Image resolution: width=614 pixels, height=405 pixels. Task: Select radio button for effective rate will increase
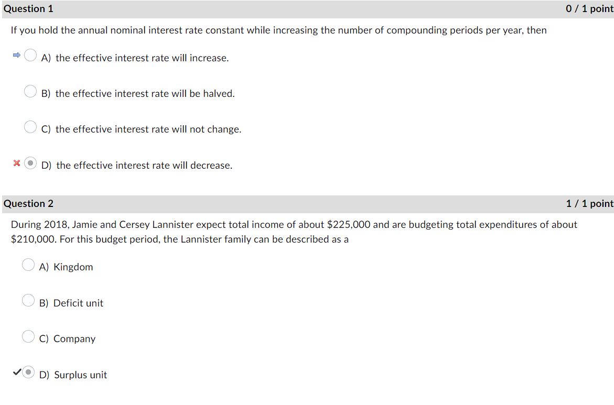pos(30,54)
